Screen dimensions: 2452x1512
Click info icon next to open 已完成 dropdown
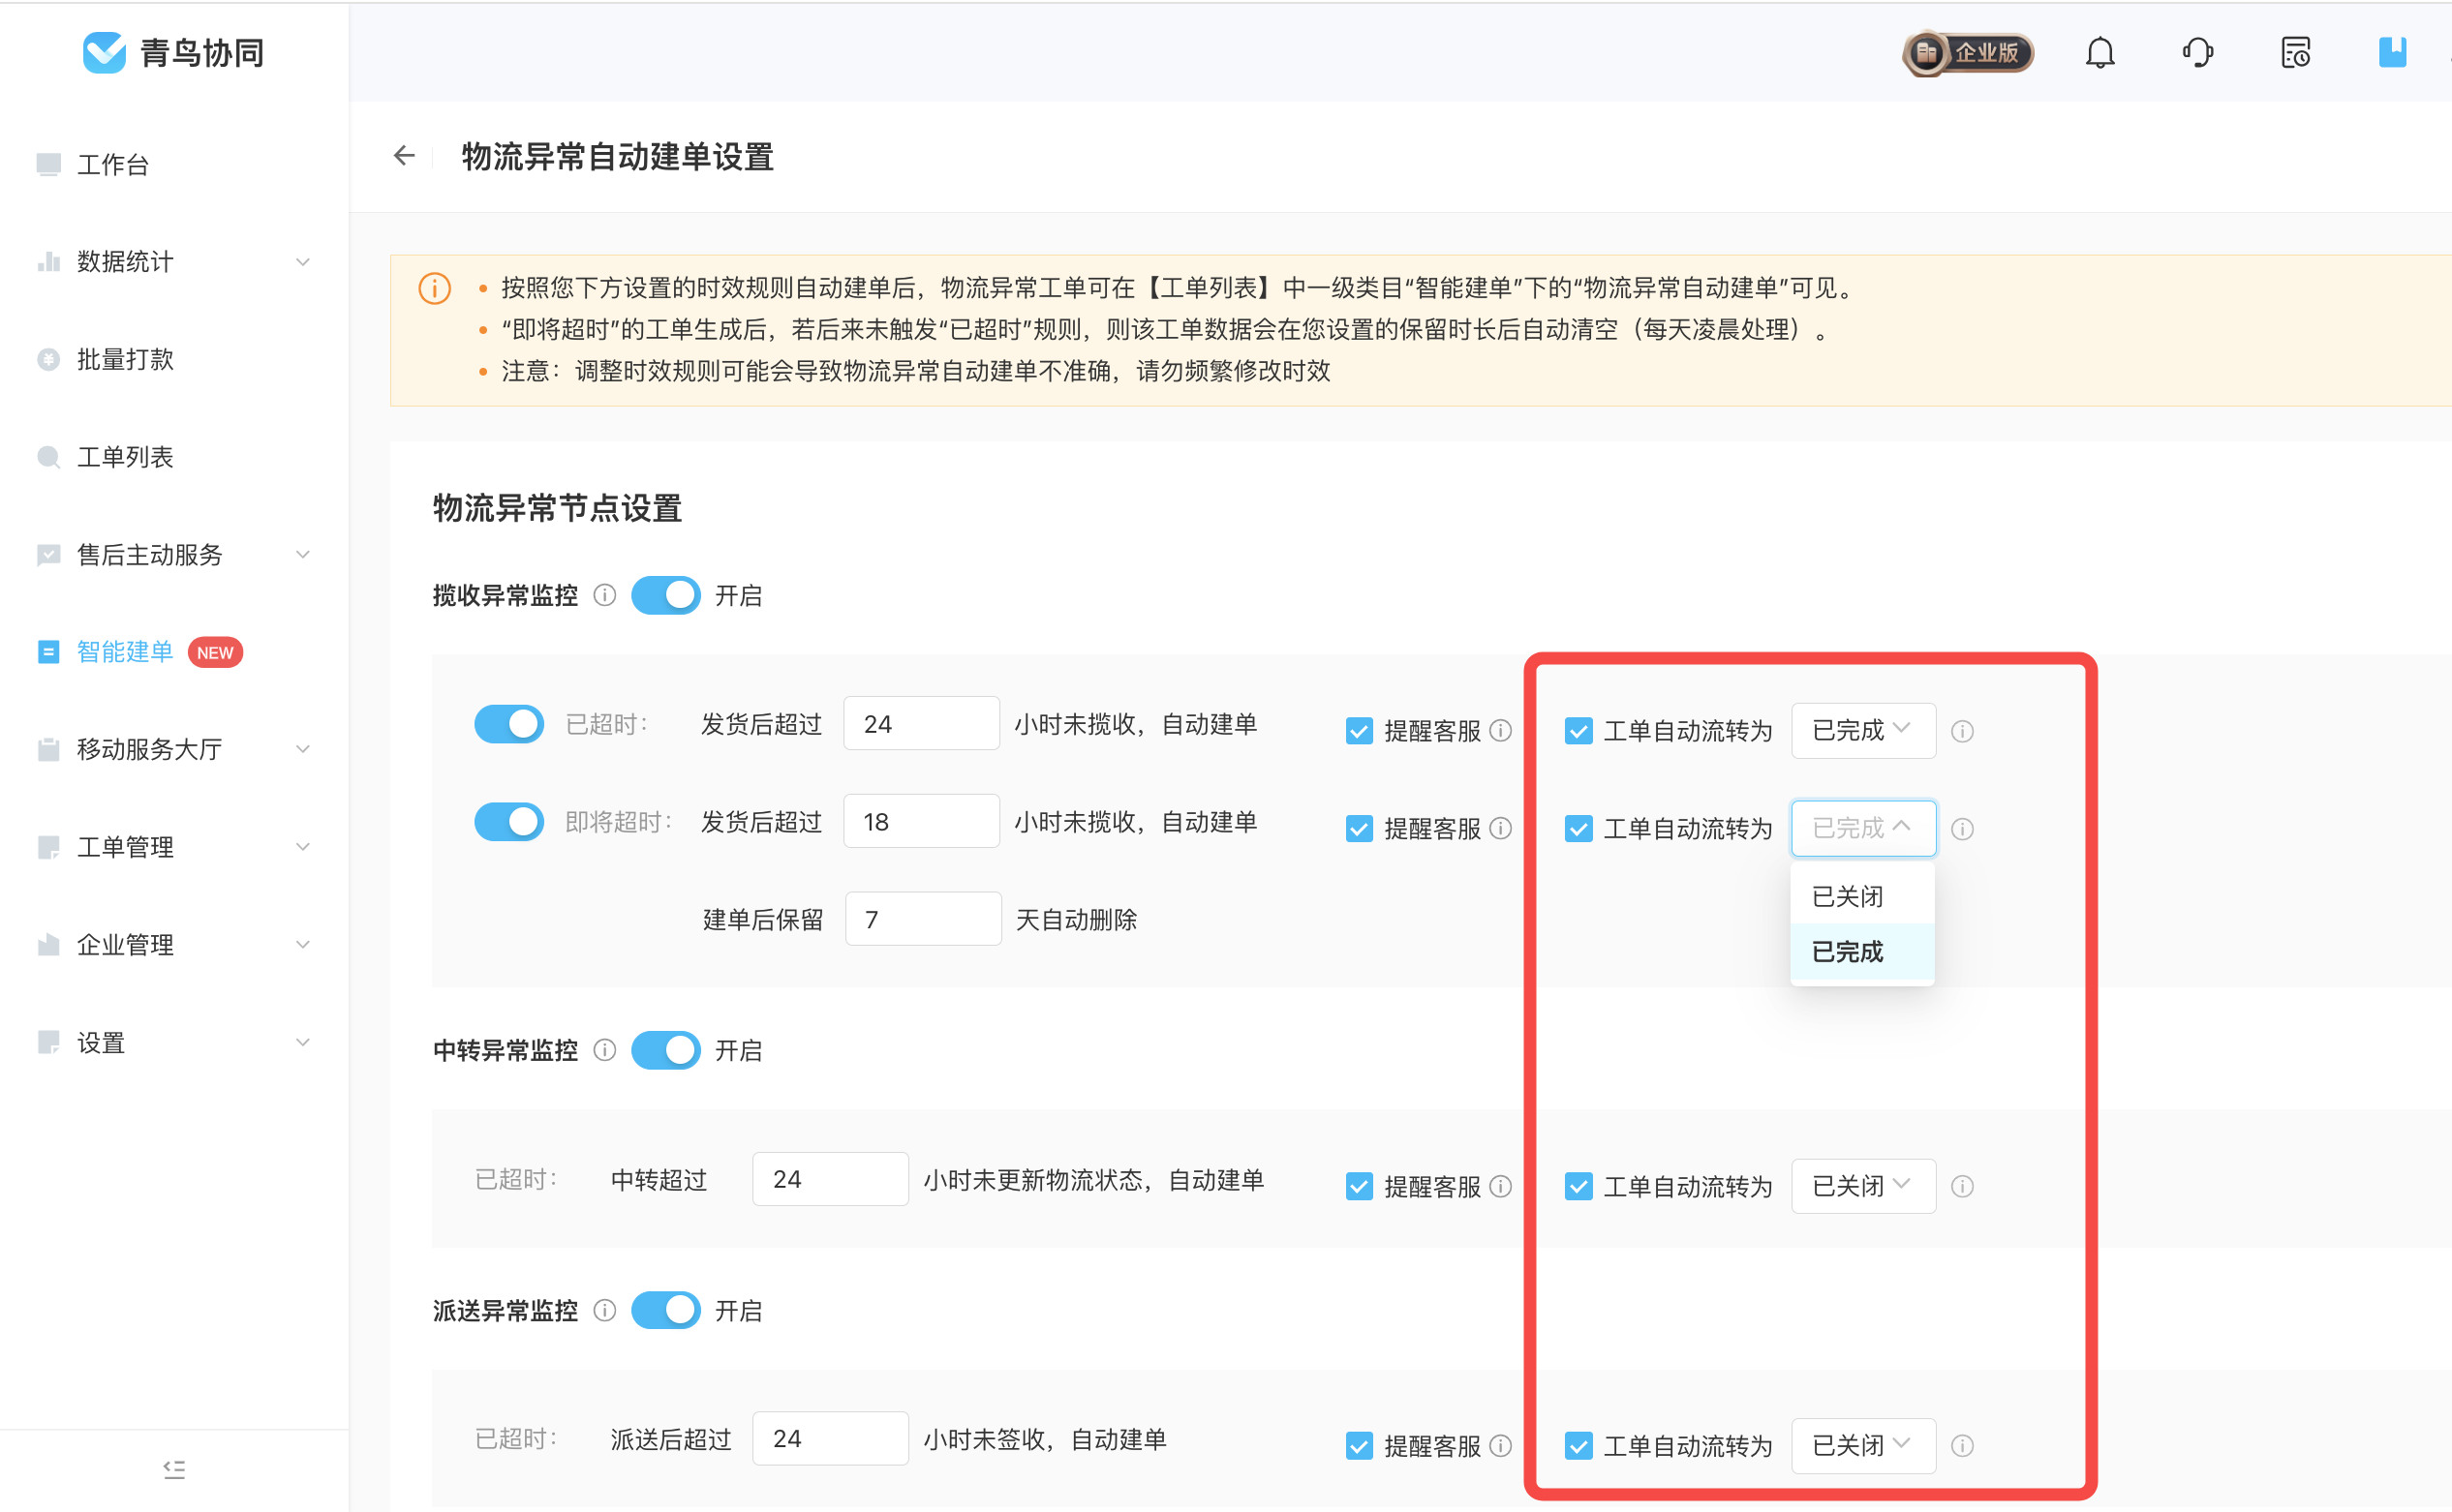[1963, 828]
